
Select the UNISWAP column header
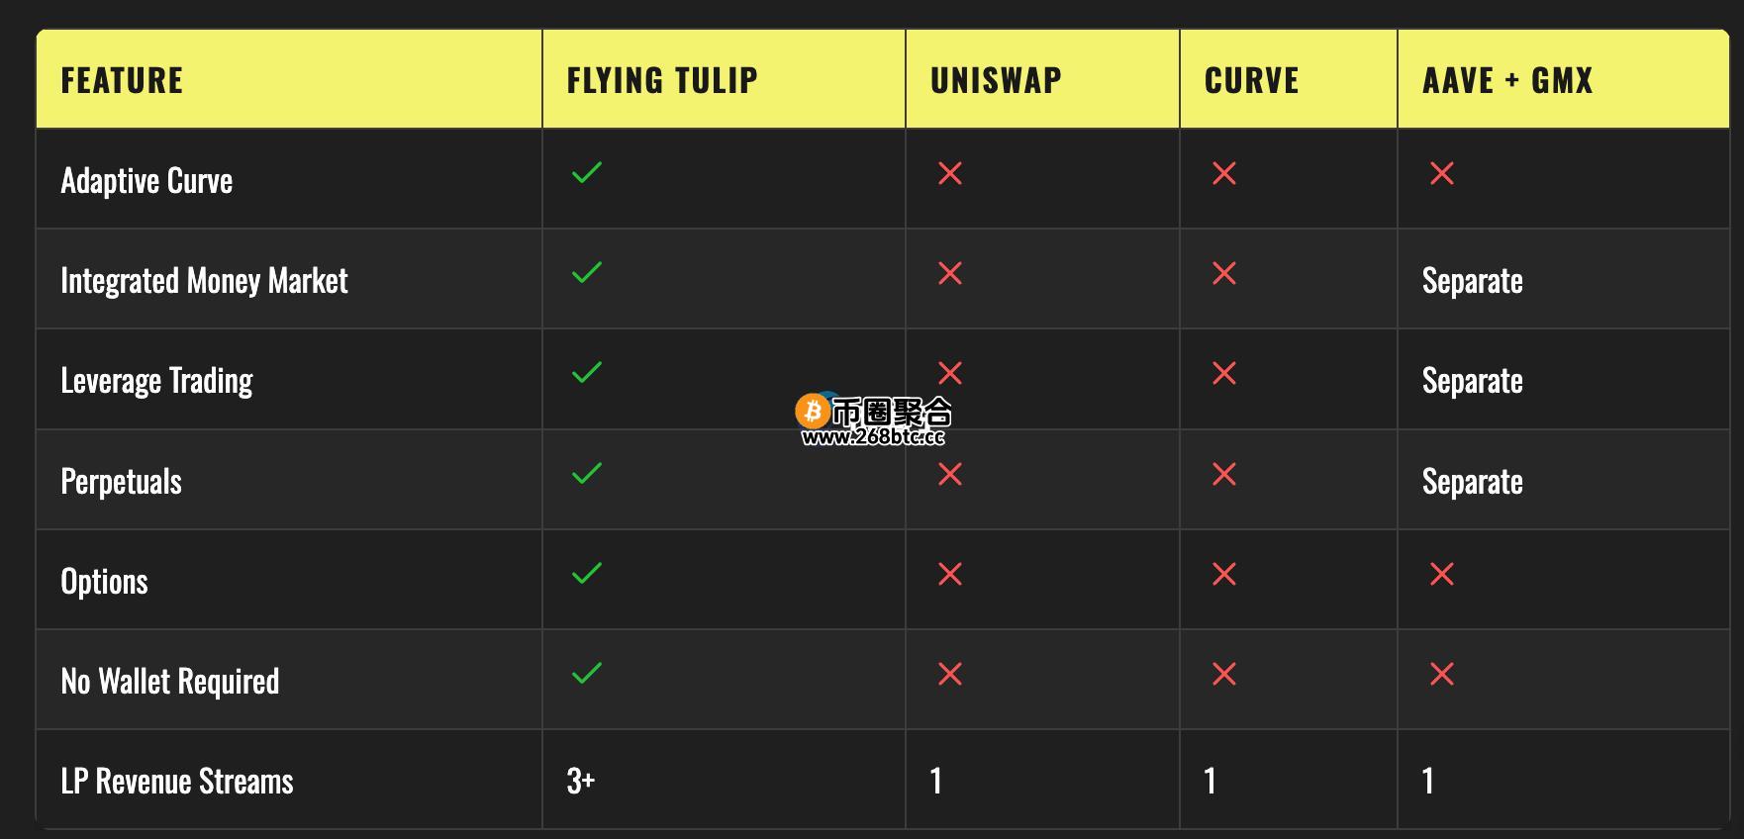pos(996,80)
